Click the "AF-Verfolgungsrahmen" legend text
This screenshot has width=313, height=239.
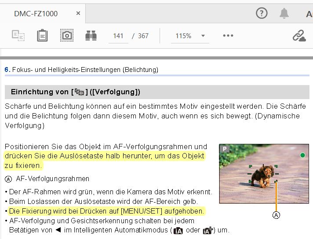coord(53,179)
